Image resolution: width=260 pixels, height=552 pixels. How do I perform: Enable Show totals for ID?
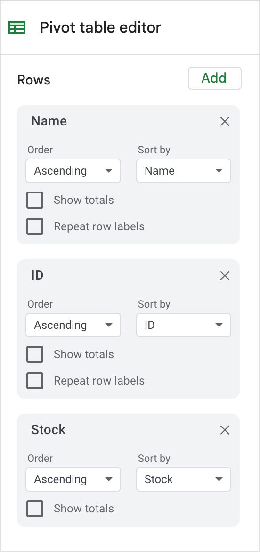click(x=35, y=354)
